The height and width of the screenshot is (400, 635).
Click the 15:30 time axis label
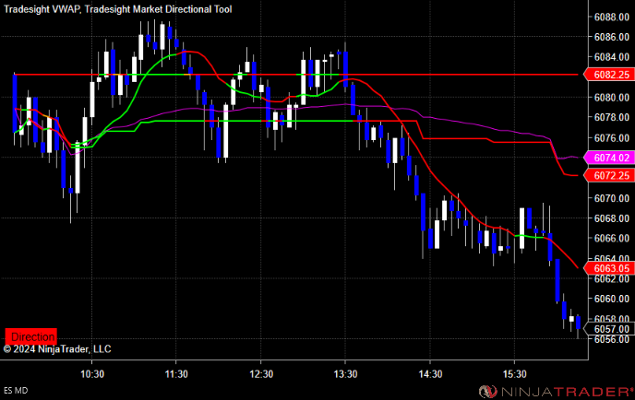[x=515, y=374]
